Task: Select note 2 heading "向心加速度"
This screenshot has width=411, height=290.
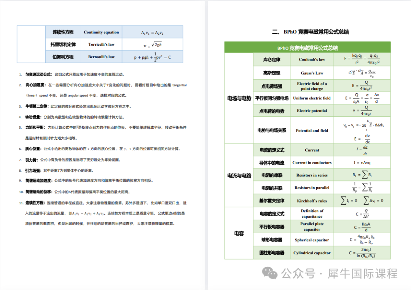Action: 35,85
